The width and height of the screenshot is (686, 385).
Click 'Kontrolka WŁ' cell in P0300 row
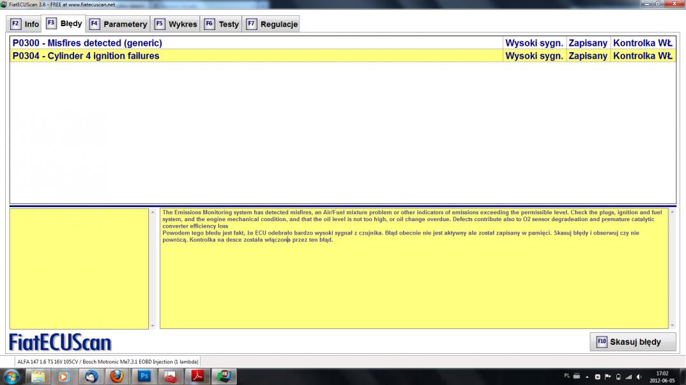(643, 43)
